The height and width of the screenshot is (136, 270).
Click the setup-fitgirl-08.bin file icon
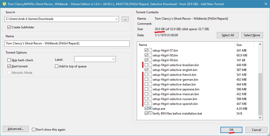[150, 55]
